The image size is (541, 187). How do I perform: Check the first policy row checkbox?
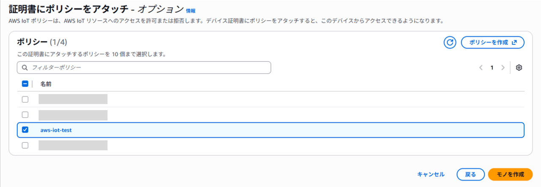click(25, 100)
